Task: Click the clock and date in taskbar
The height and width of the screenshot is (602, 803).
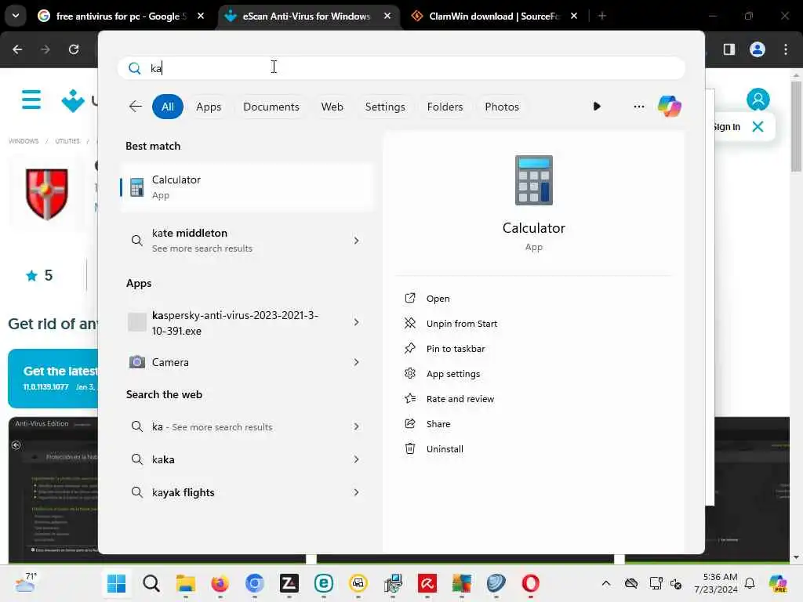Action: [x=716, y=583]
